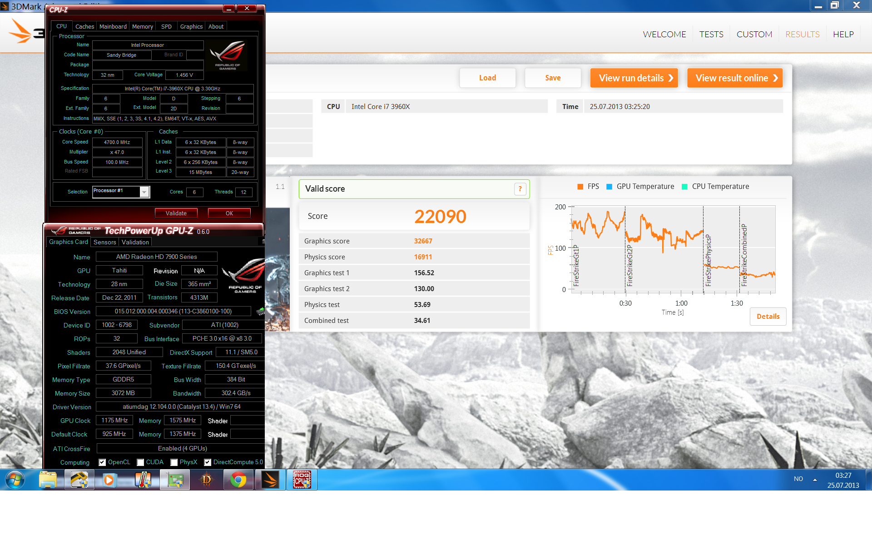Click the Save result button

[553, 78]
